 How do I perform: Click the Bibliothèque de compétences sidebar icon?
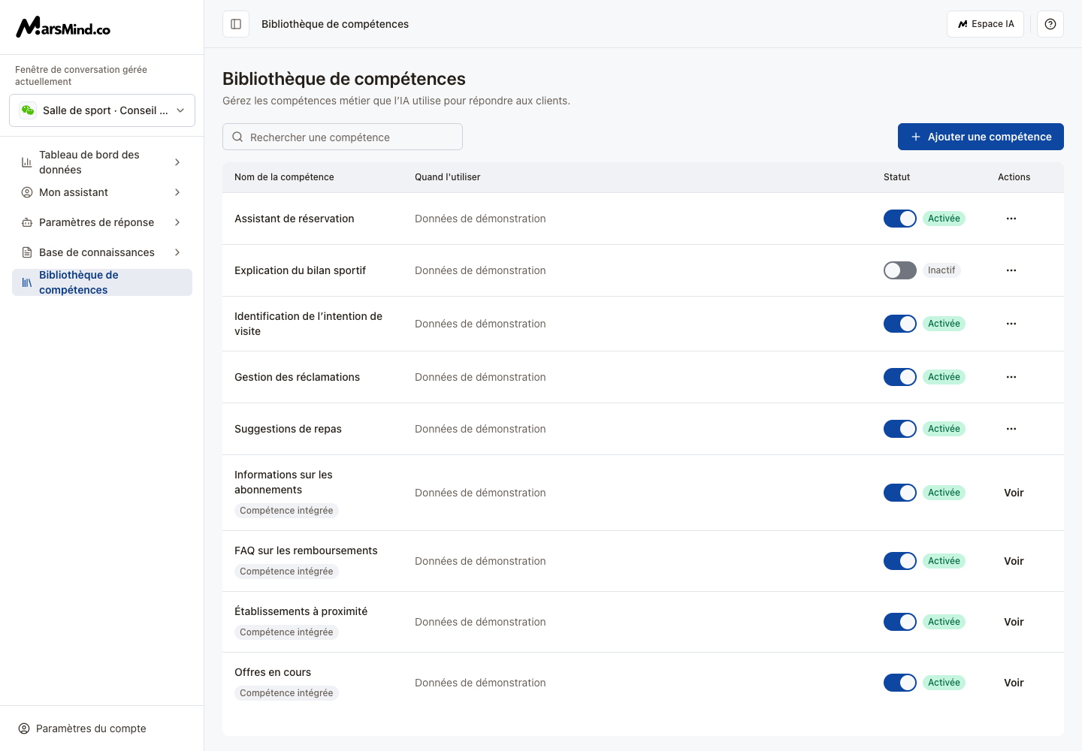(27, 282)
